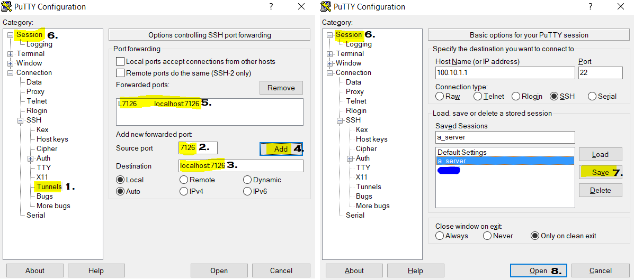Select the IPv4 radio button
This screenshot has height=280, width=634.
tap(184, 191)
